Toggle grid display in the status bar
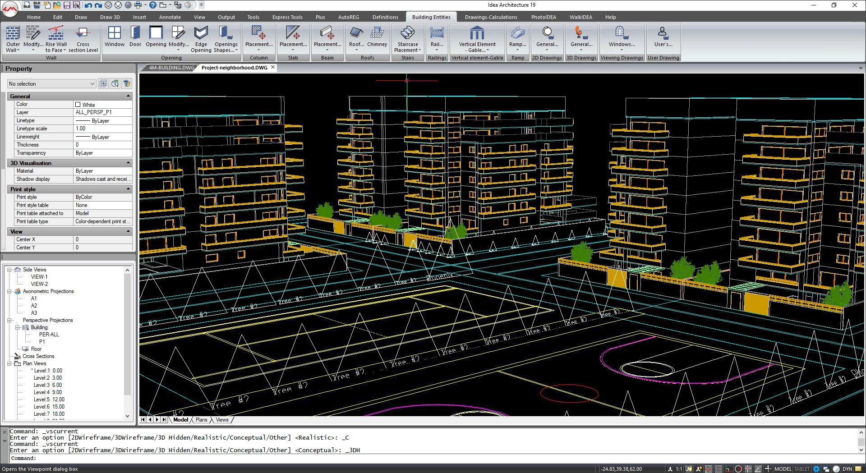Screen dimensions: 866x473 pos(719,469)
